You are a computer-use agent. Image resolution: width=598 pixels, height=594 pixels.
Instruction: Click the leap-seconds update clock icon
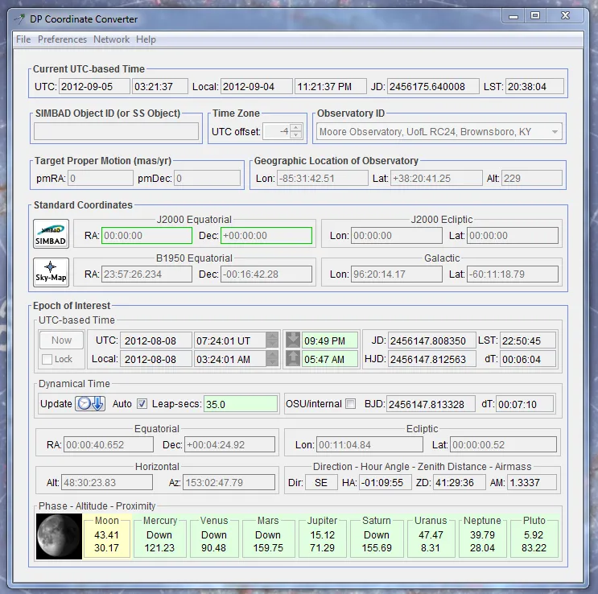(90, 403)
